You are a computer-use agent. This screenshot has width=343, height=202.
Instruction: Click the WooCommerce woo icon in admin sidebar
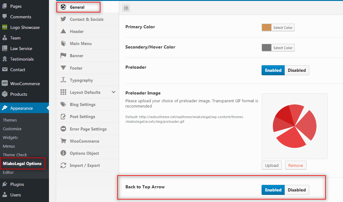[5, 83]
